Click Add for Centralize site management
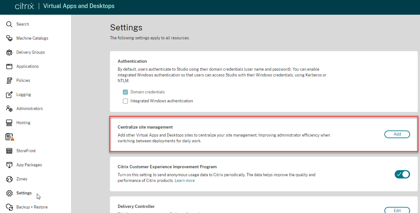 (397, 134)
